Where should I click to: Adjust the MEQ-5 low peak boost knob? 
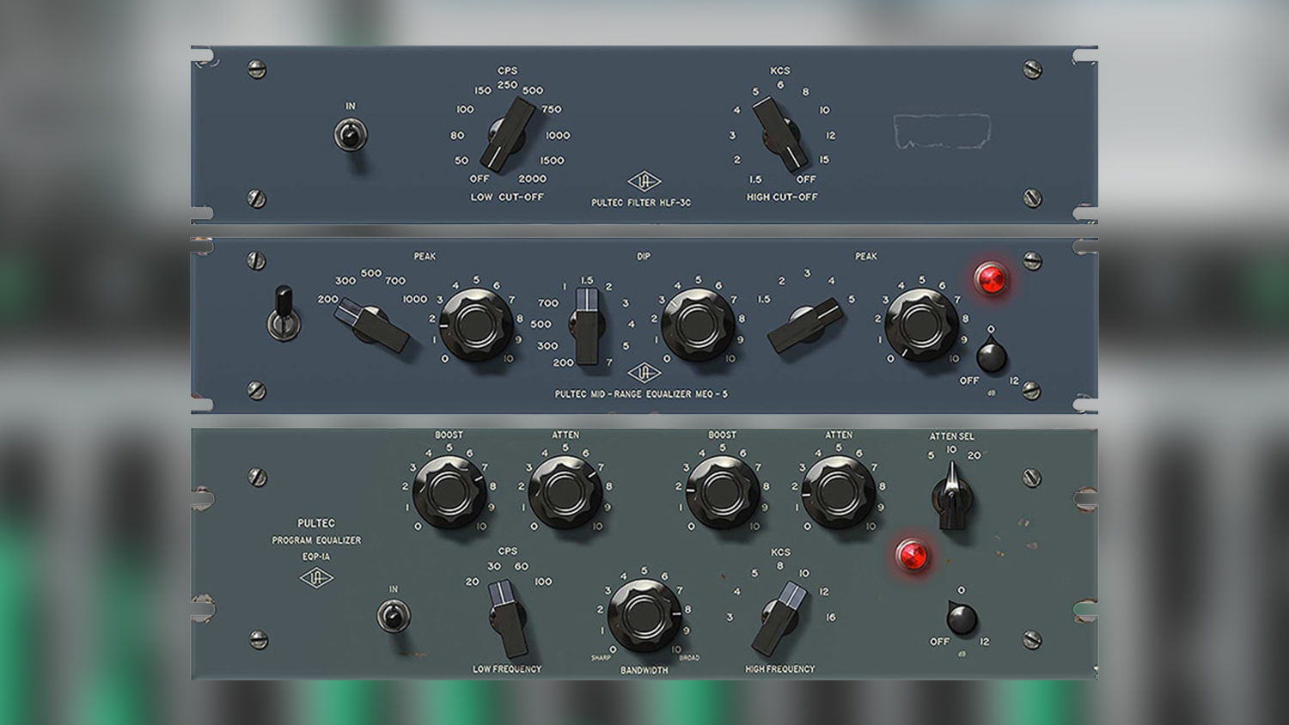coord(475,325)
